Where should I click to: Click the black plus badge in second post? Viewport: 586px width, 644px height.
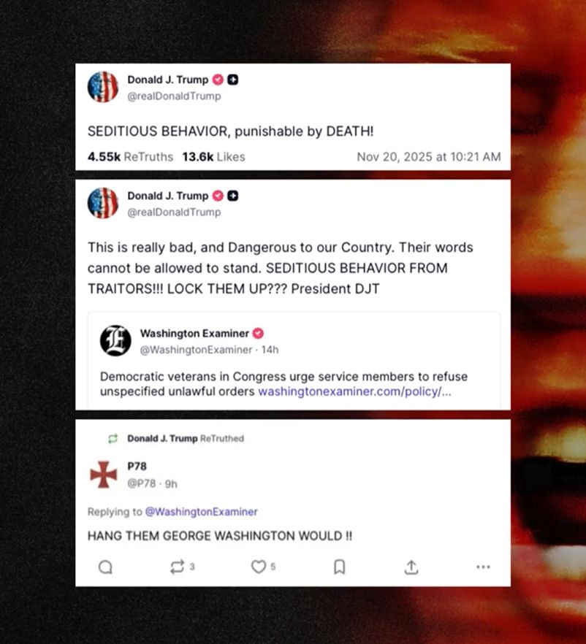click(233, 196)
